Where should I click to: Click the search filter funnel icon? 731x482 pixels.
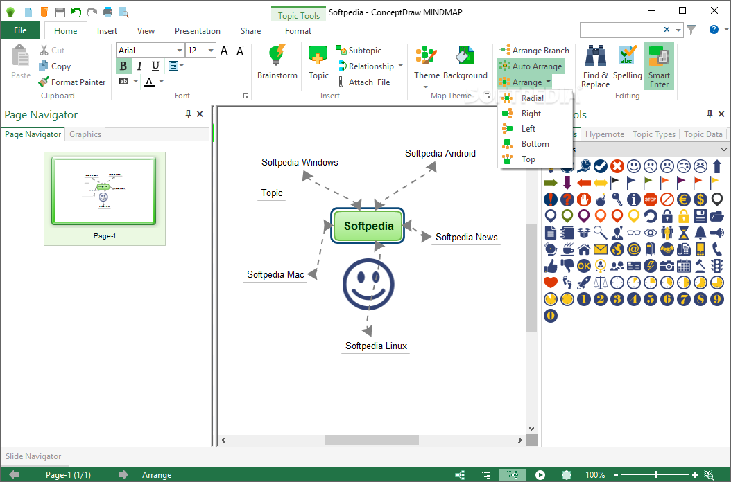coord(691,30)
